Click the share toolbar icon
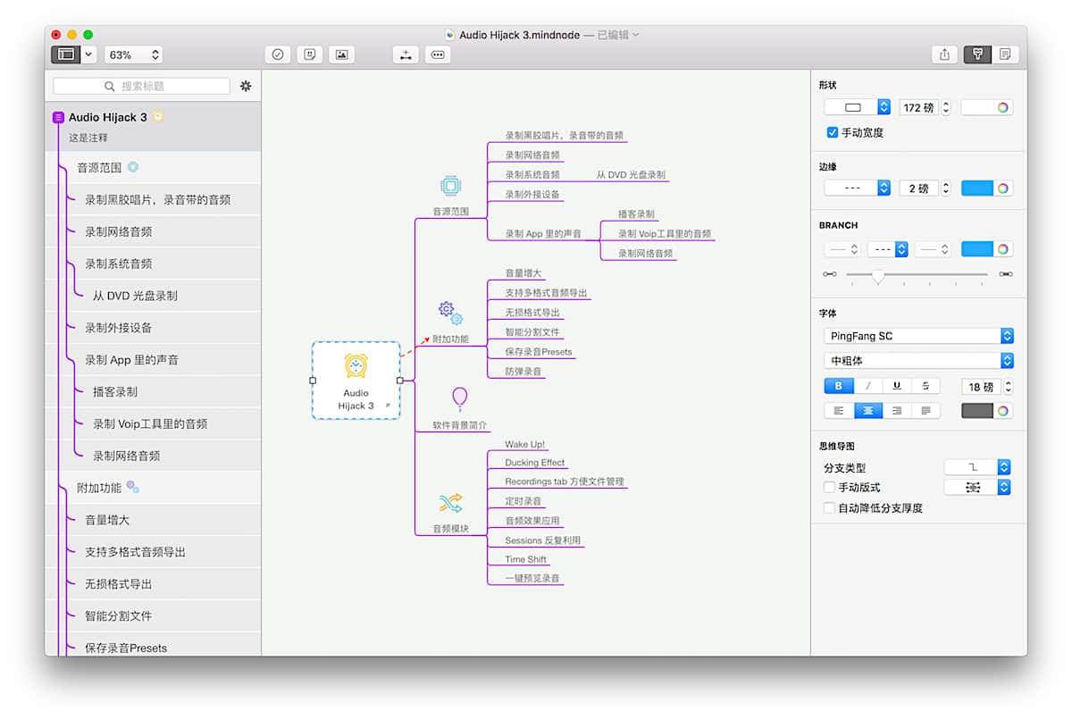This screenshot has height=720, width=1072. pos(944,54)
